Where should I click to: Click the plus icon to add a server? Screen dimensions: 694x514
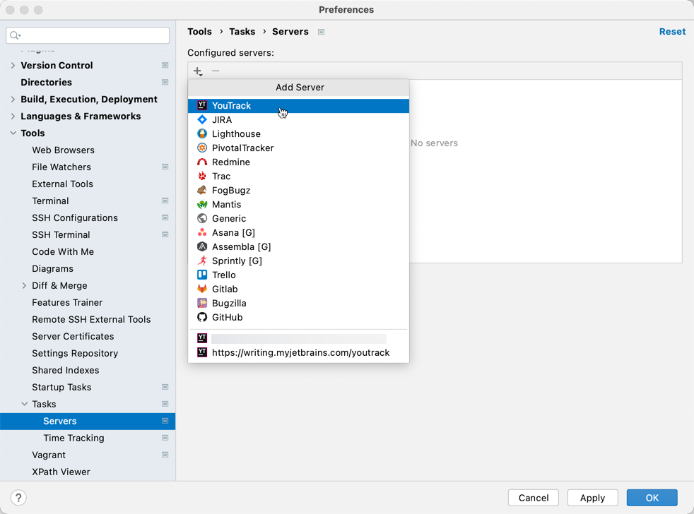tap(197, 71)
